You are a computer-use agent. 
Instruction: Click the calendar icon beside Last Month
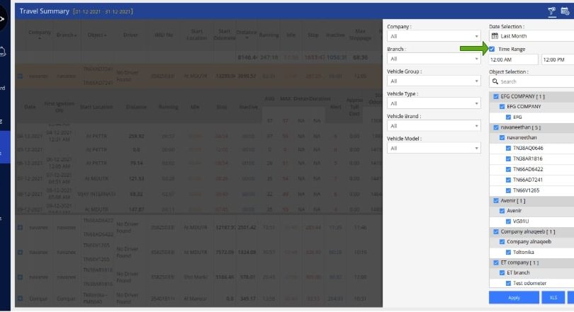[x=494, y=35]
